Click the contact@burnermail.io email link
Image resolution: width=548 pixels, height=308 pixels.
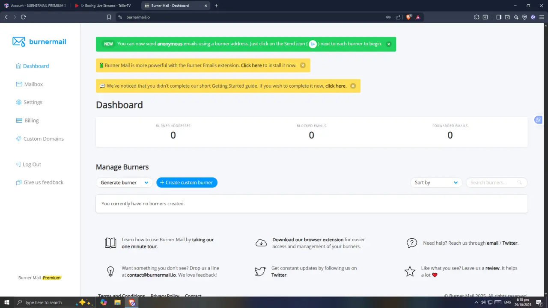pyautogui.click(x=152, y=275)
